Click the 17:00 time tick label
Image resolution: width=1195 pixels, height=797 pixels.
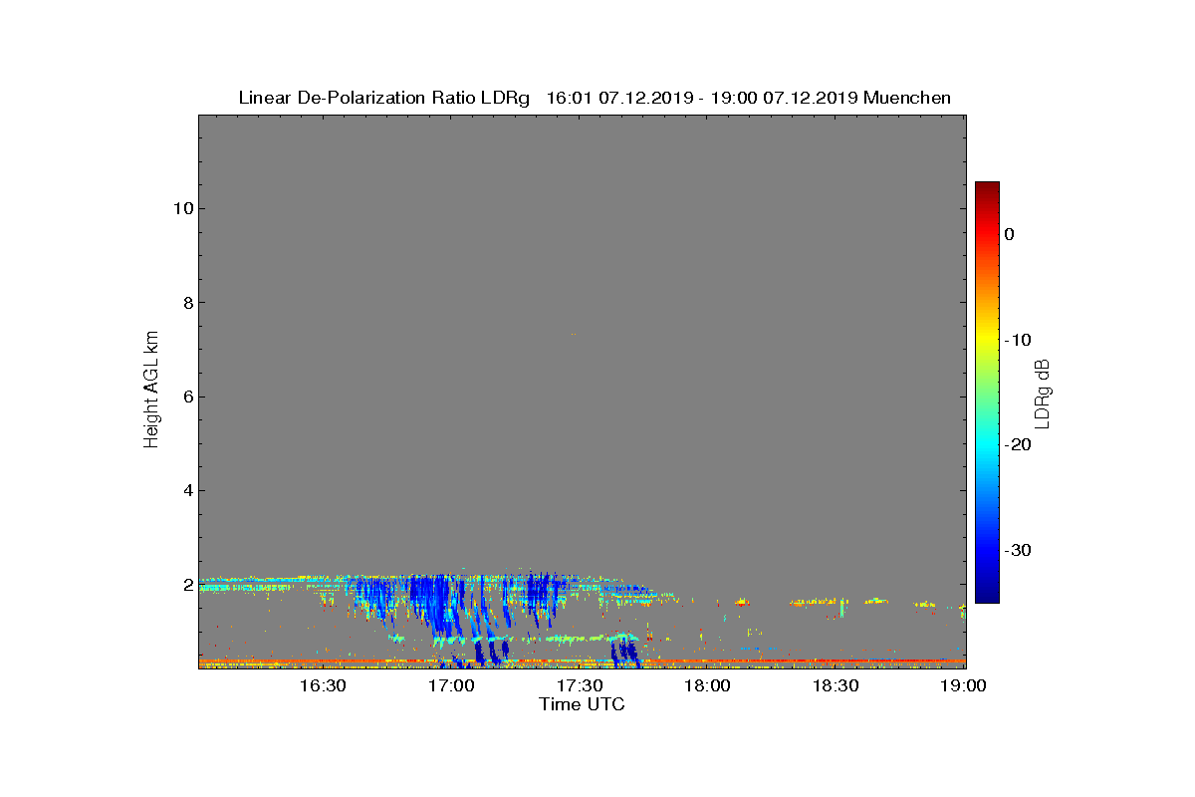point(451,685)
